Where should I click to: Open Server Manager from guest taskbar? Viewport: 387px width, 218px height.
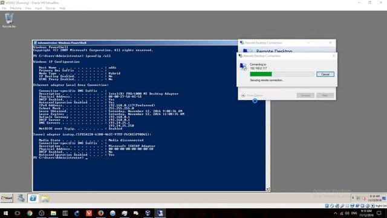(x=21, y=198)
